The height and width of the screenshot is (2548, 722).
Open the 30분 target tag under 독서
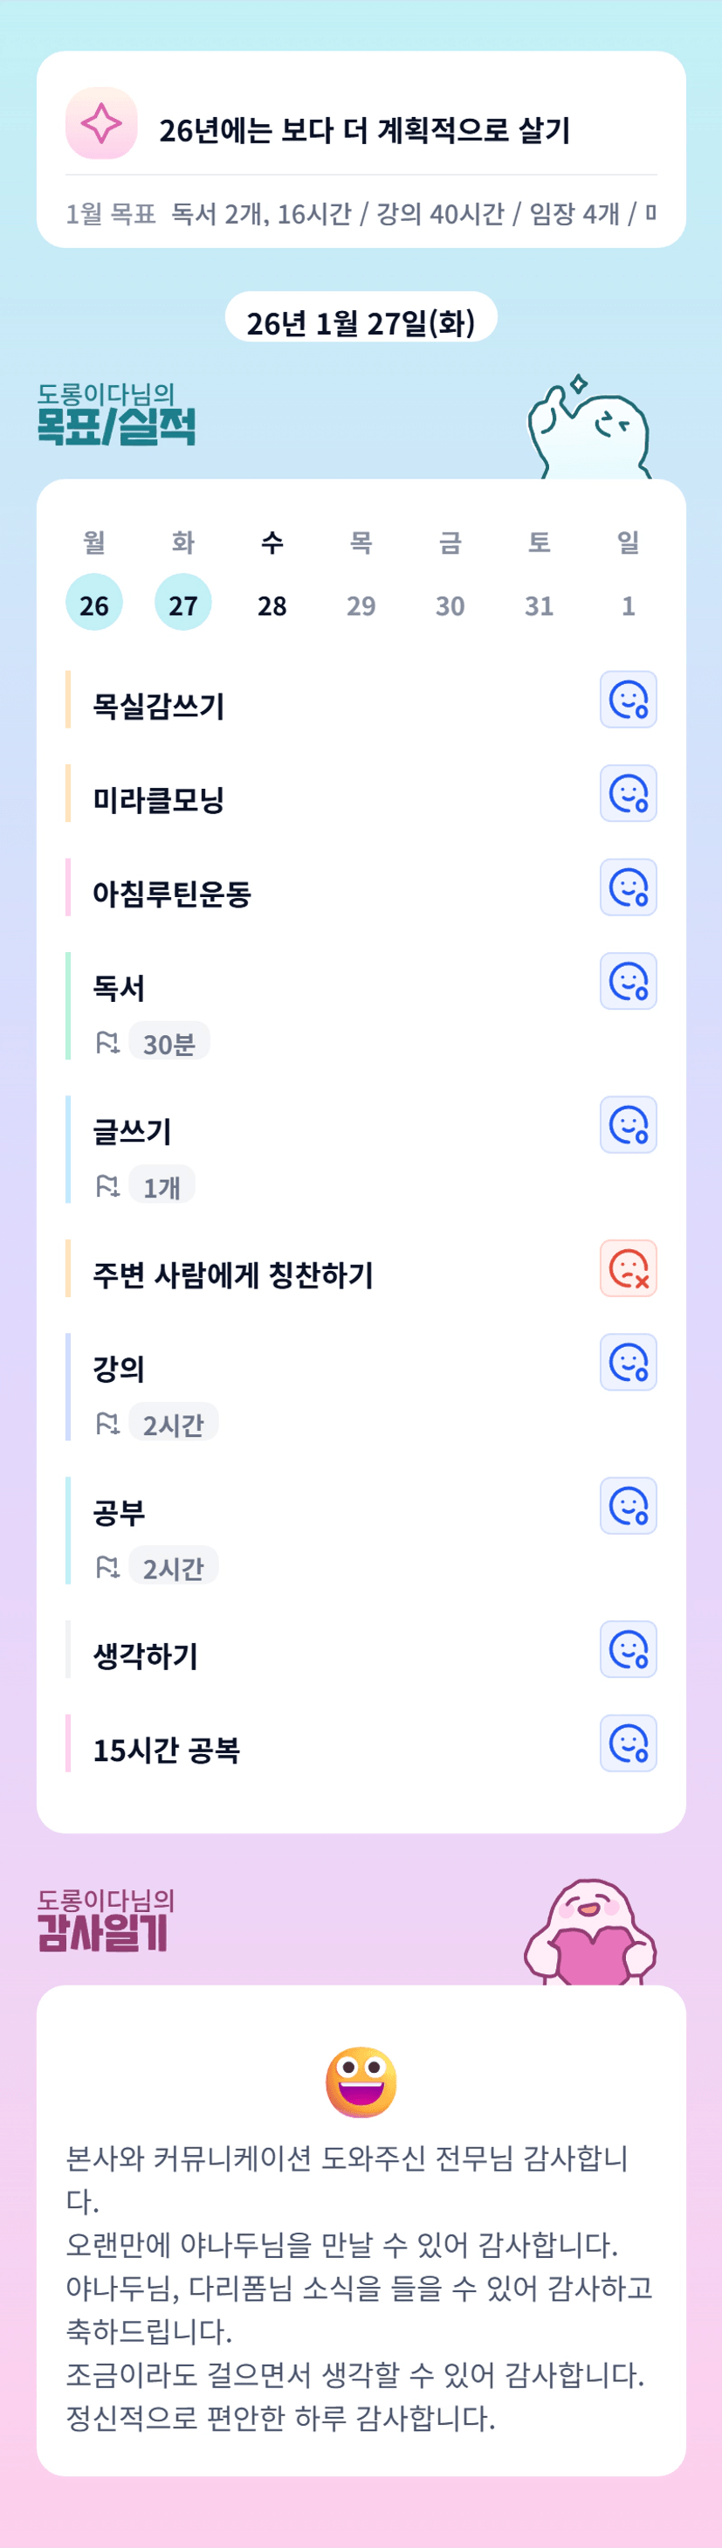(169, 1044)
